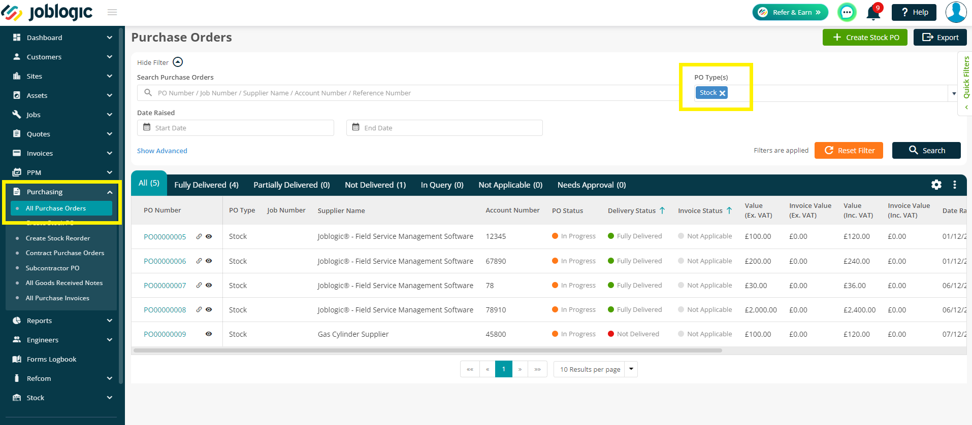Collapse the Purchasing sidebar section
Image resolution: width=972 pixels, height=425 pixels.
110,192
